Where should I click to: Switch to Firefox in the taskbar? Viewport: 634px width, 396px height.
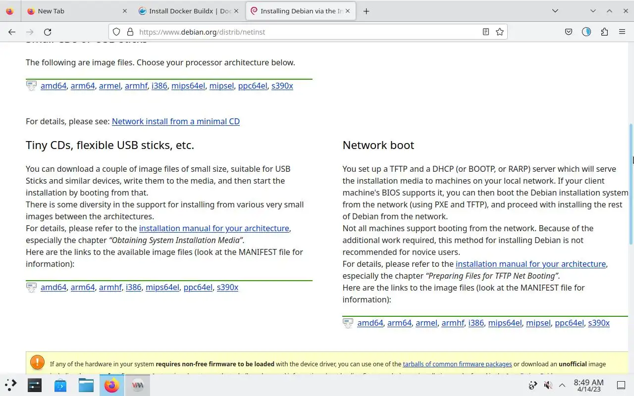point(112,385)
